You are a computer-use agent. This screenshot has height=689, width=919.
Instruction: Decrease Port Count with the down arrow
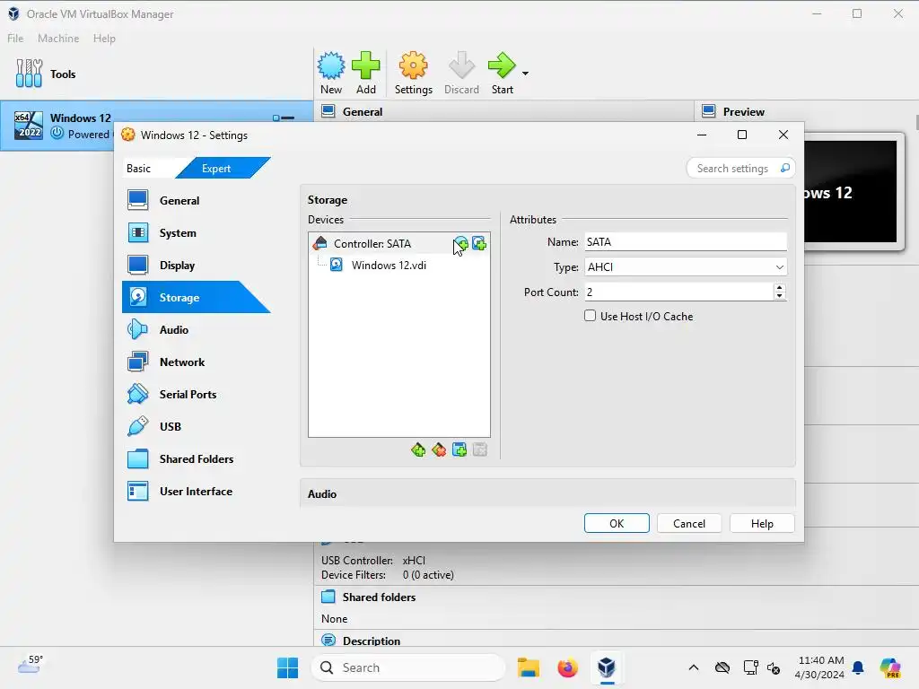779,296
